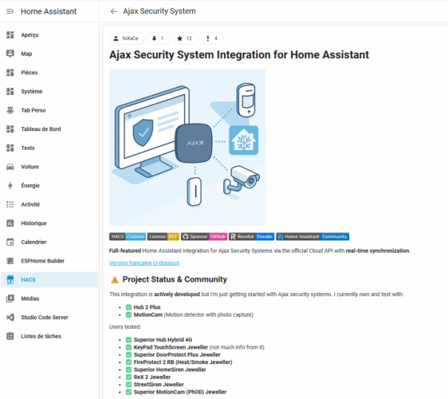448x399 pixels.
Task: Open the Calendrier calendar icon
Action: coord(10,242)
